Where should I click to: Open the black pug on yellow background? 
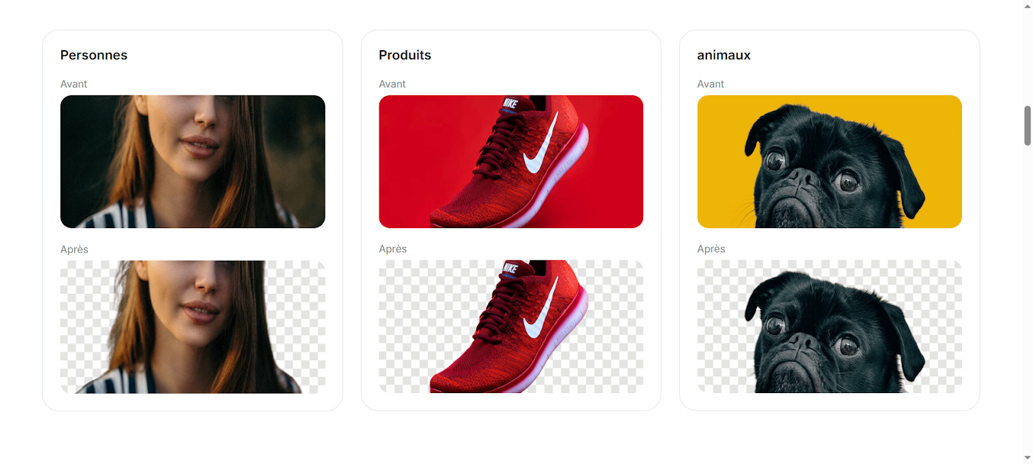830,162
